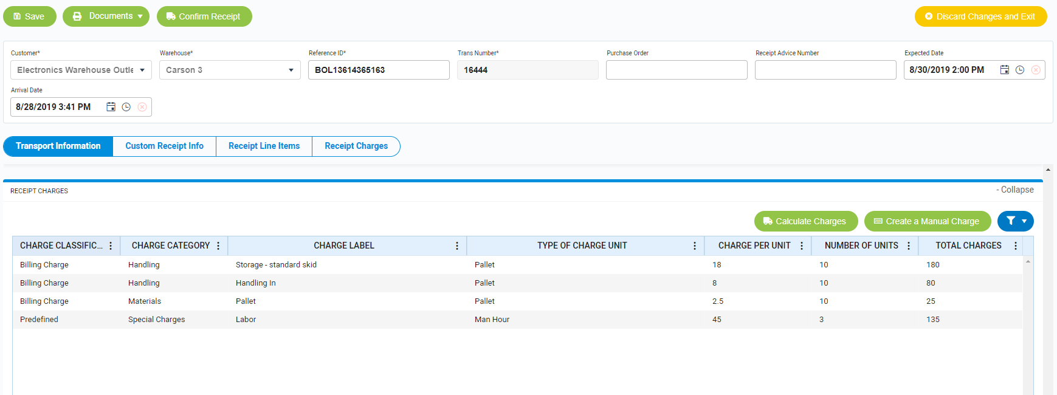Clear the Expected Date value
This screenshot has width=1057, height=395.
(1036, 70)
